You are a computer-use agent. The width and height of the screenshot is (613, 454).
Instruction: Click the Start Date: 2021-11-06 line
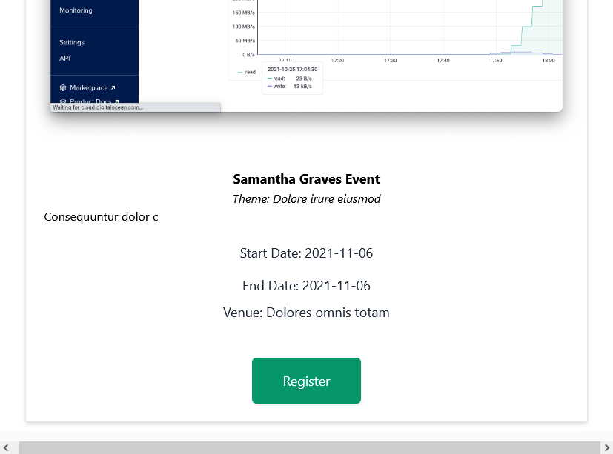pyautogui.click(x=306, y=253)
